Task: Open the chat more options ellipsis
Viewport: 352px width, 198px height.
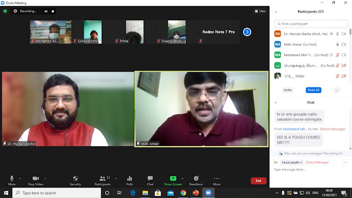Action: coord(345,162)
